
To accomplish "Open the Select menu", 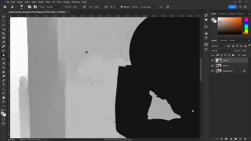I will 41,2.
